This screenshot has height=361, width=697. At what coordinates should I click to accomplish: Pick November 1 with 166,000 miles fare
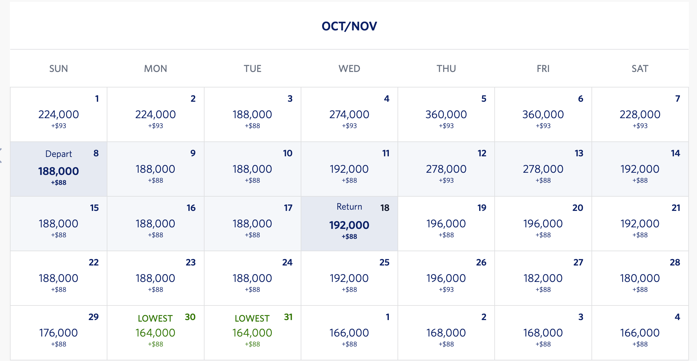[349, 333]
